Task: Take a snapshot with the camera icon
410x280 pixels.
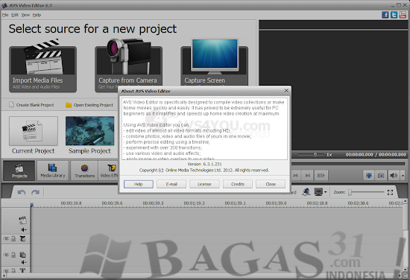Action: 381,175
